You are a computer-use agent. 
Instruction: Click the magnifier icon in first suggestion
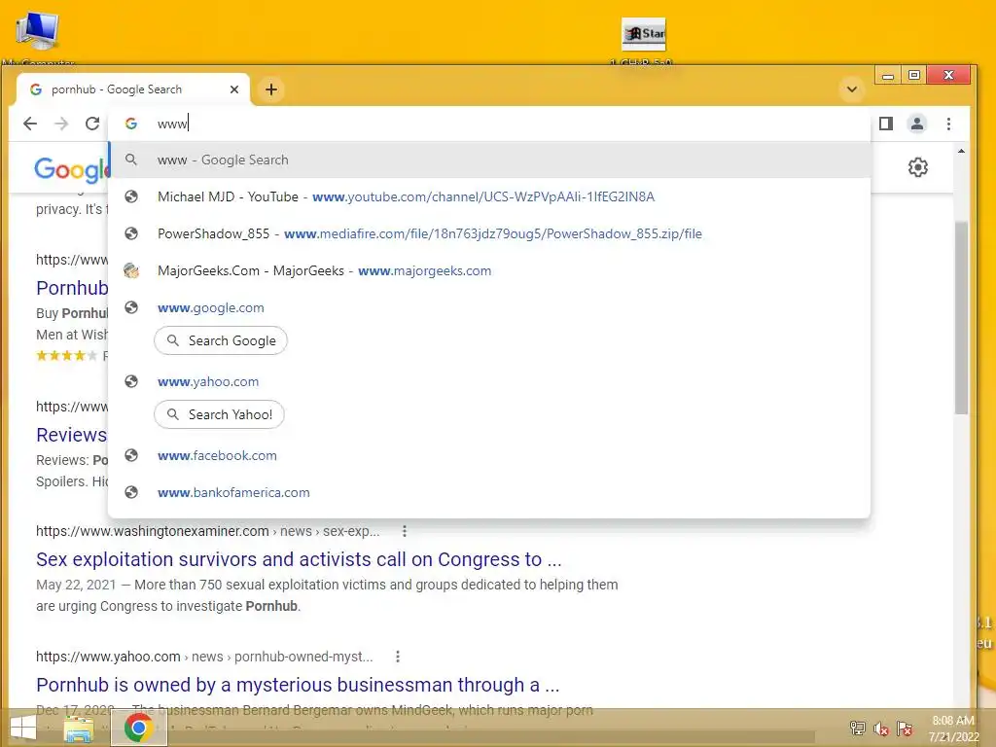pyautogui.click(x=131, y=160)
